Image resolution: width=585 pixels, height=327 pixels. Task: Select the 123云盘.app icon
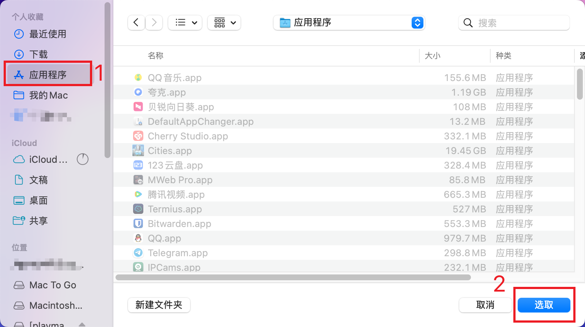(138, 165)
